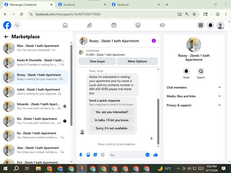Select Rosey - 2beds 1 bath Apartment chat
The height and width of the screenshot is (173, 231).
point(35,77)
